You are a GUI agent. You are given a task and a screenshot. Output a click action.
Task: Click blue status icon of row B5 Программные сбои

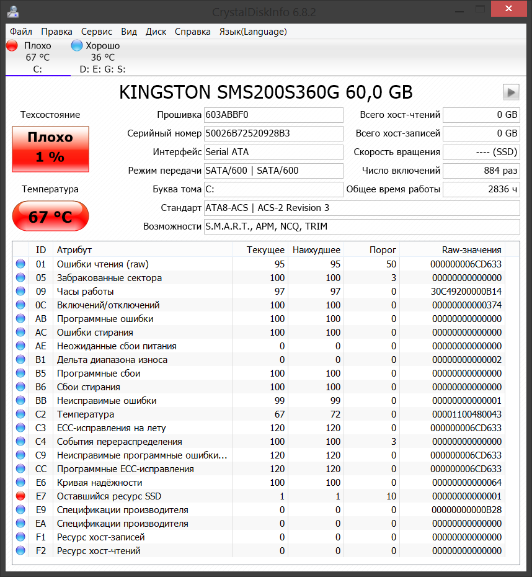(x=20, y=373)
